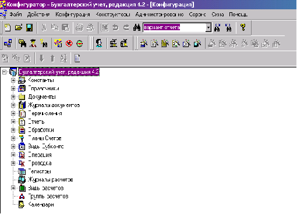Select the Календари tree item
The height and width of the screenshot is (214, 297).
[x=41, y=205]
